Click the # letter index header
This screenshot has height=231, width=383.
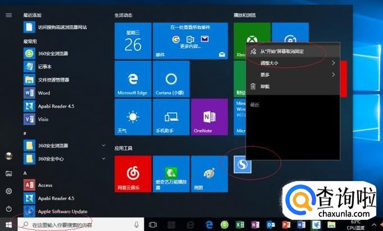click(x=25, y=133)
